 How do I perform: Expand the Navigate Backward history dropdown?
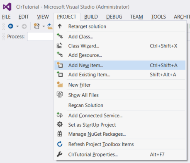(x=17, y=26)
